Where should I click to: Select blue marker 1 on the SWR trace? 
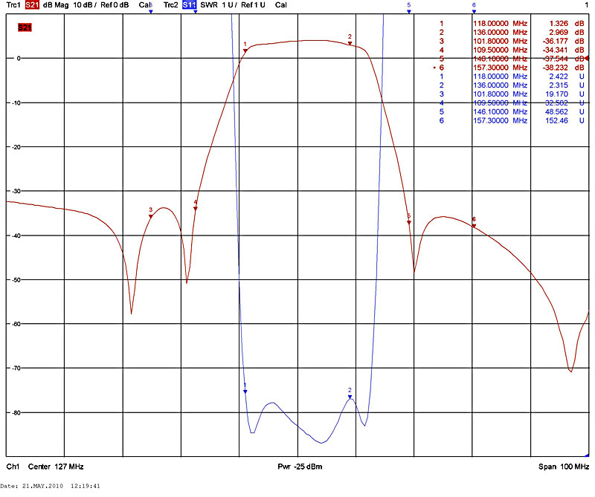245,392
